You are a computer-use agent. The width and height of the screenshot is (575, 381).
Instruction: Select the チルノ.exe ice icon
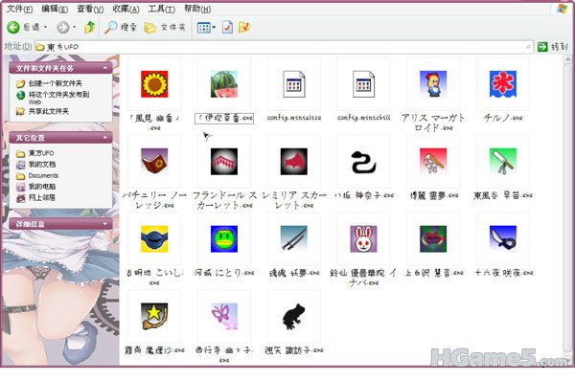(503, 84)
